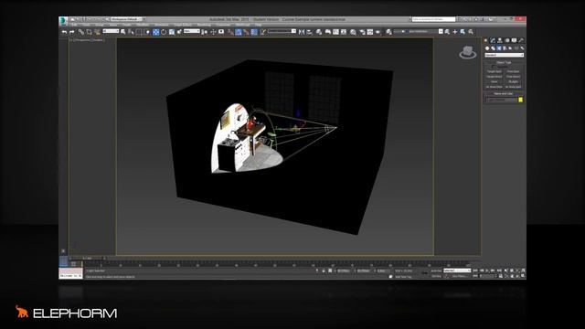Toggle the AutoGrid checkbox
This screenshot has height=329, width=585.
493,67
